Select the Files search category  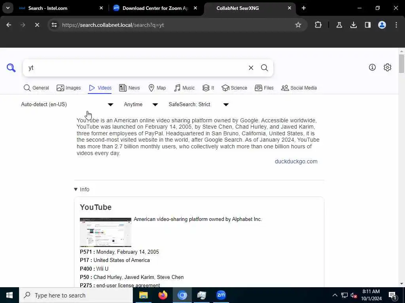[x=264, y=88]
